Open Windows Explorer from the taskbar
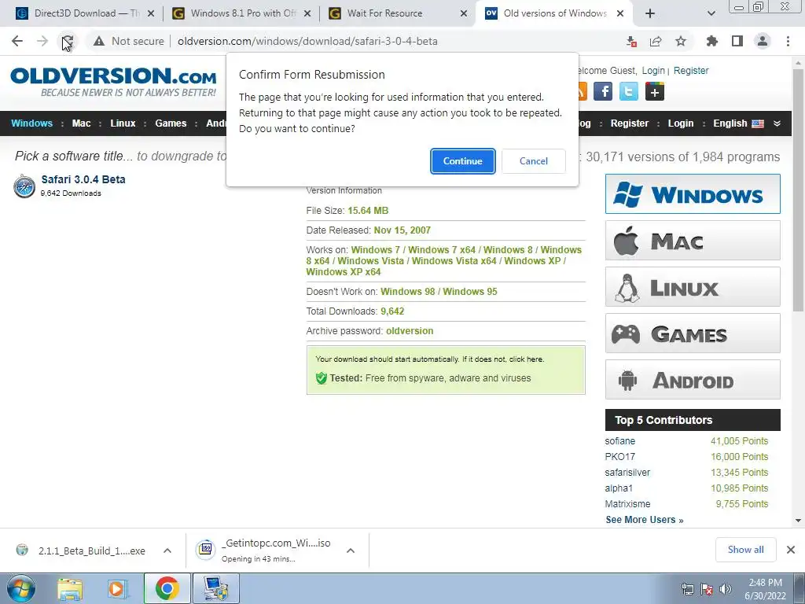 pos(70,588)
